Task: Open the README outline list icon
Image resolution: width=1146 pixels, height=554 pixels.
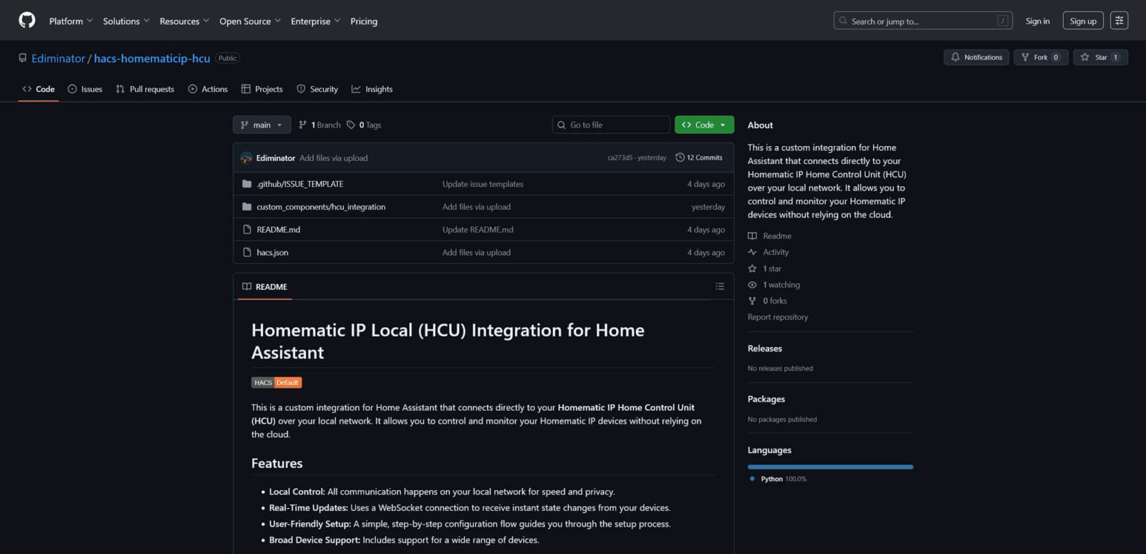Action: click(720, 286)
